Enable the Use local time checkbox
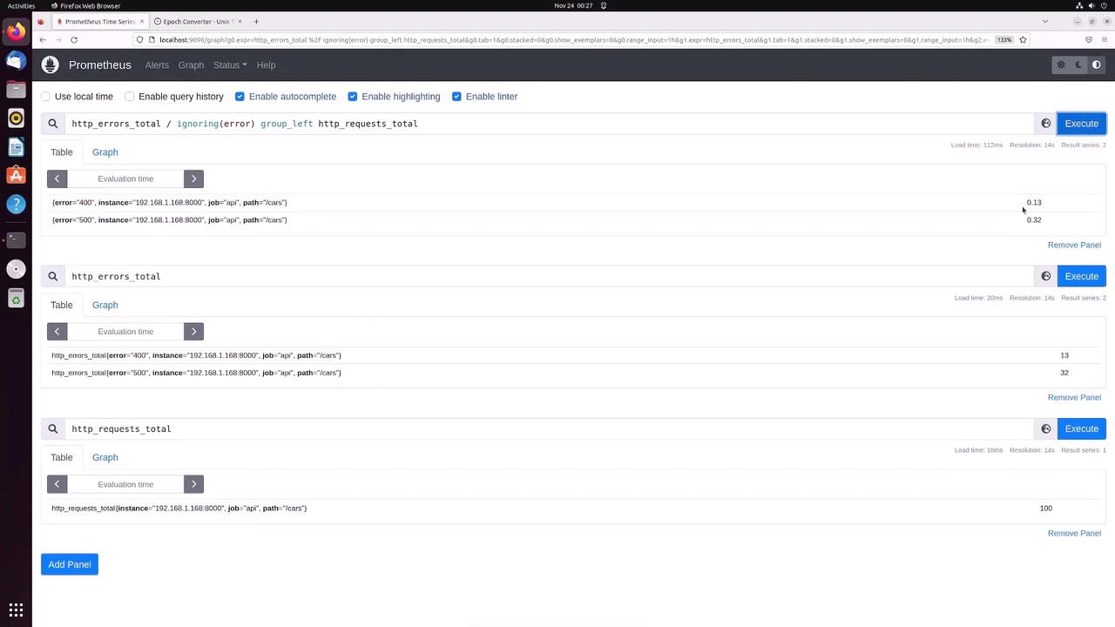1115x627 pixels. click(46, 97)
